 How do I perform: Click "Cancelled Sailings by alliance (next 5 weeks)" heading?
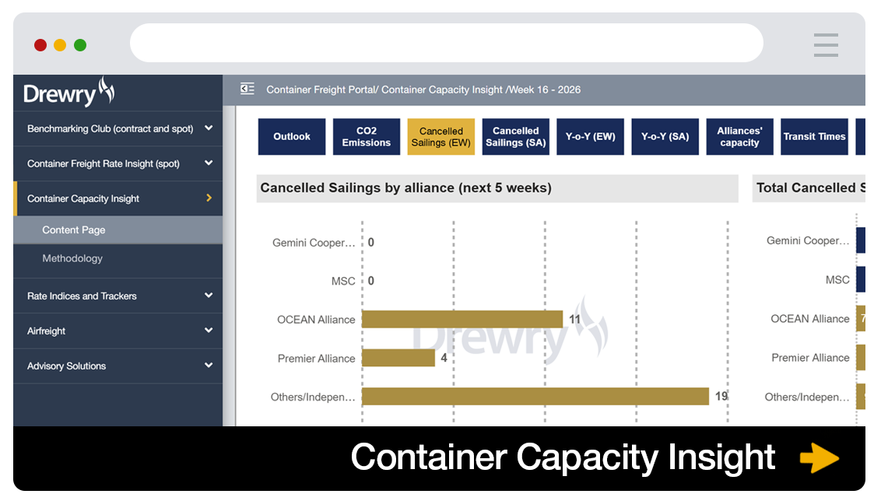pos(405,187)
